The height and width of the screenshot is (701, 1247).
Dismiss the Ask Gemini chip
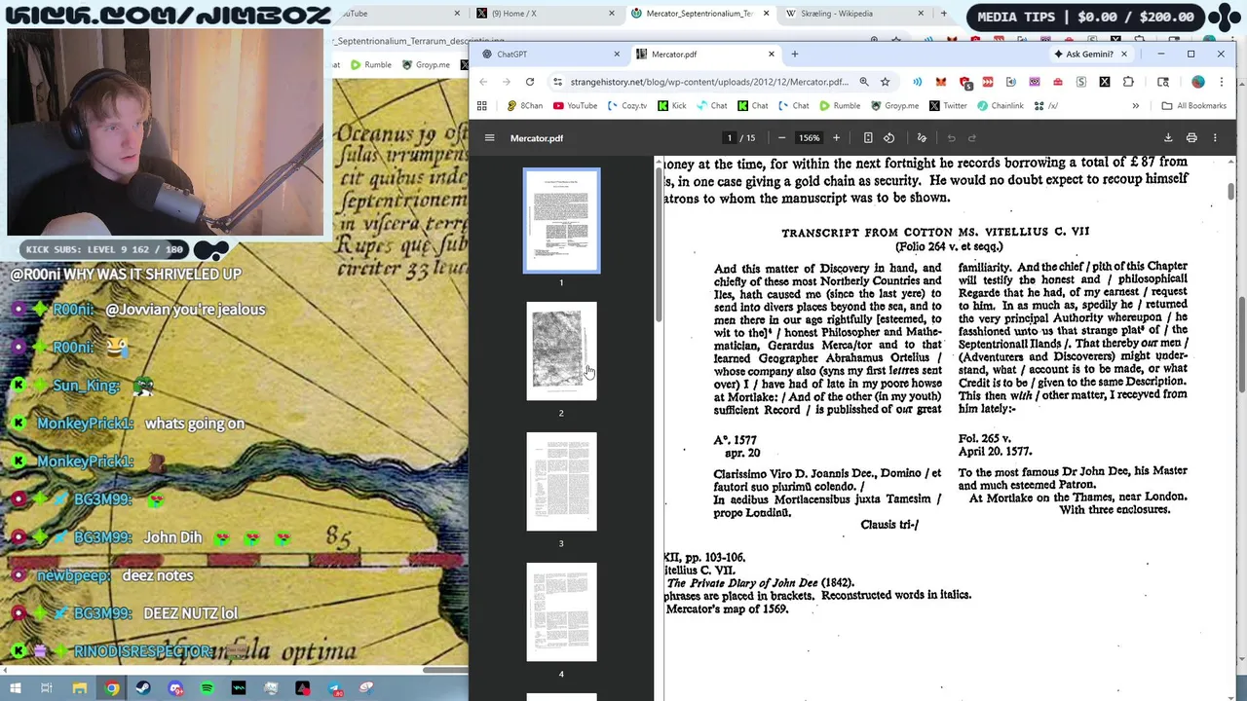tap(1124, 55)
